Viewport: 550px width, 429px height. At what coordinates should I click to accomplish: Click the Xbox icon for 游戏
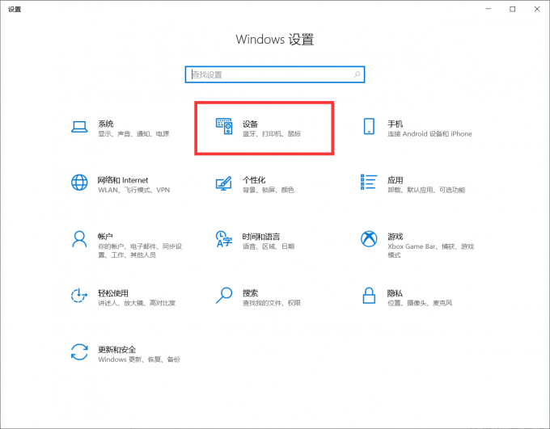click(369, 239)
